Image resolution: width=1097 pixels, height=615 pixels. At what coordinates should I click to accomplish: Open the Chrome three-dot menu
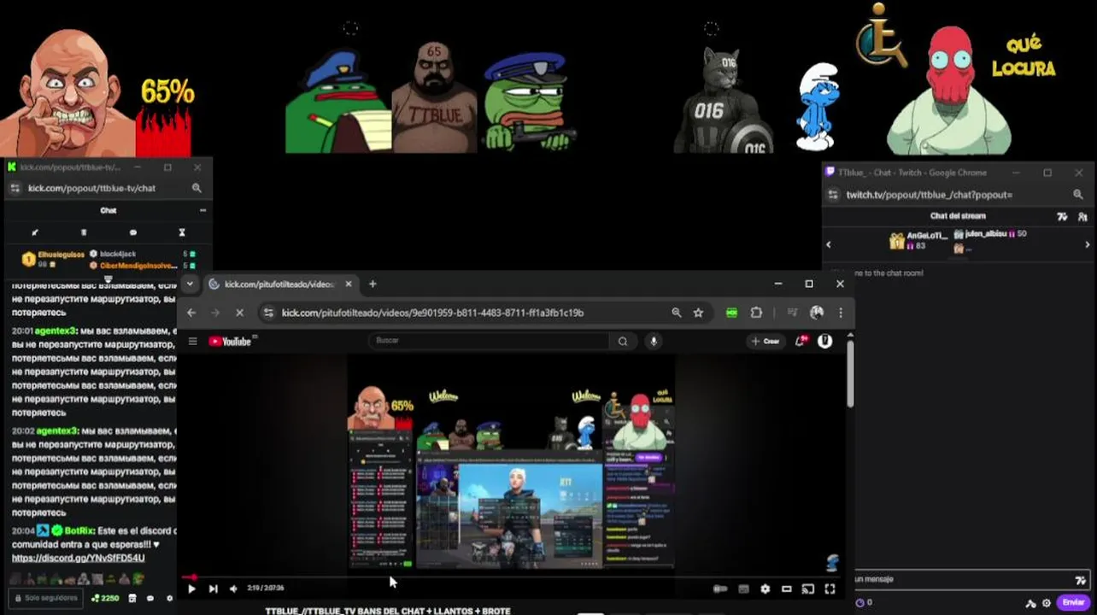(841, 313)
